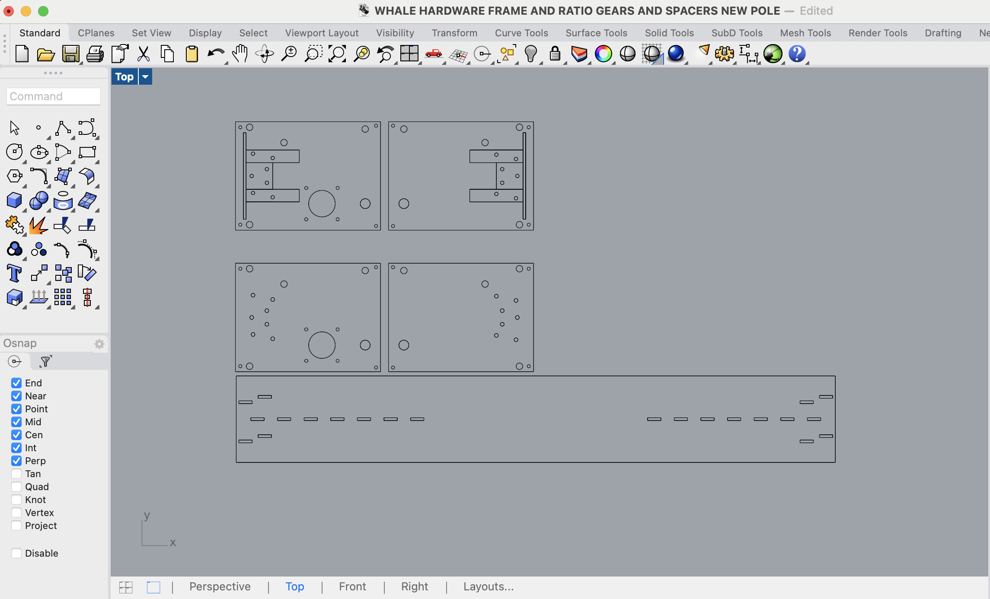Image resolution: width=990 pixels, height=599 pixels.
Task: Select the Text tool
Action: 15,273
